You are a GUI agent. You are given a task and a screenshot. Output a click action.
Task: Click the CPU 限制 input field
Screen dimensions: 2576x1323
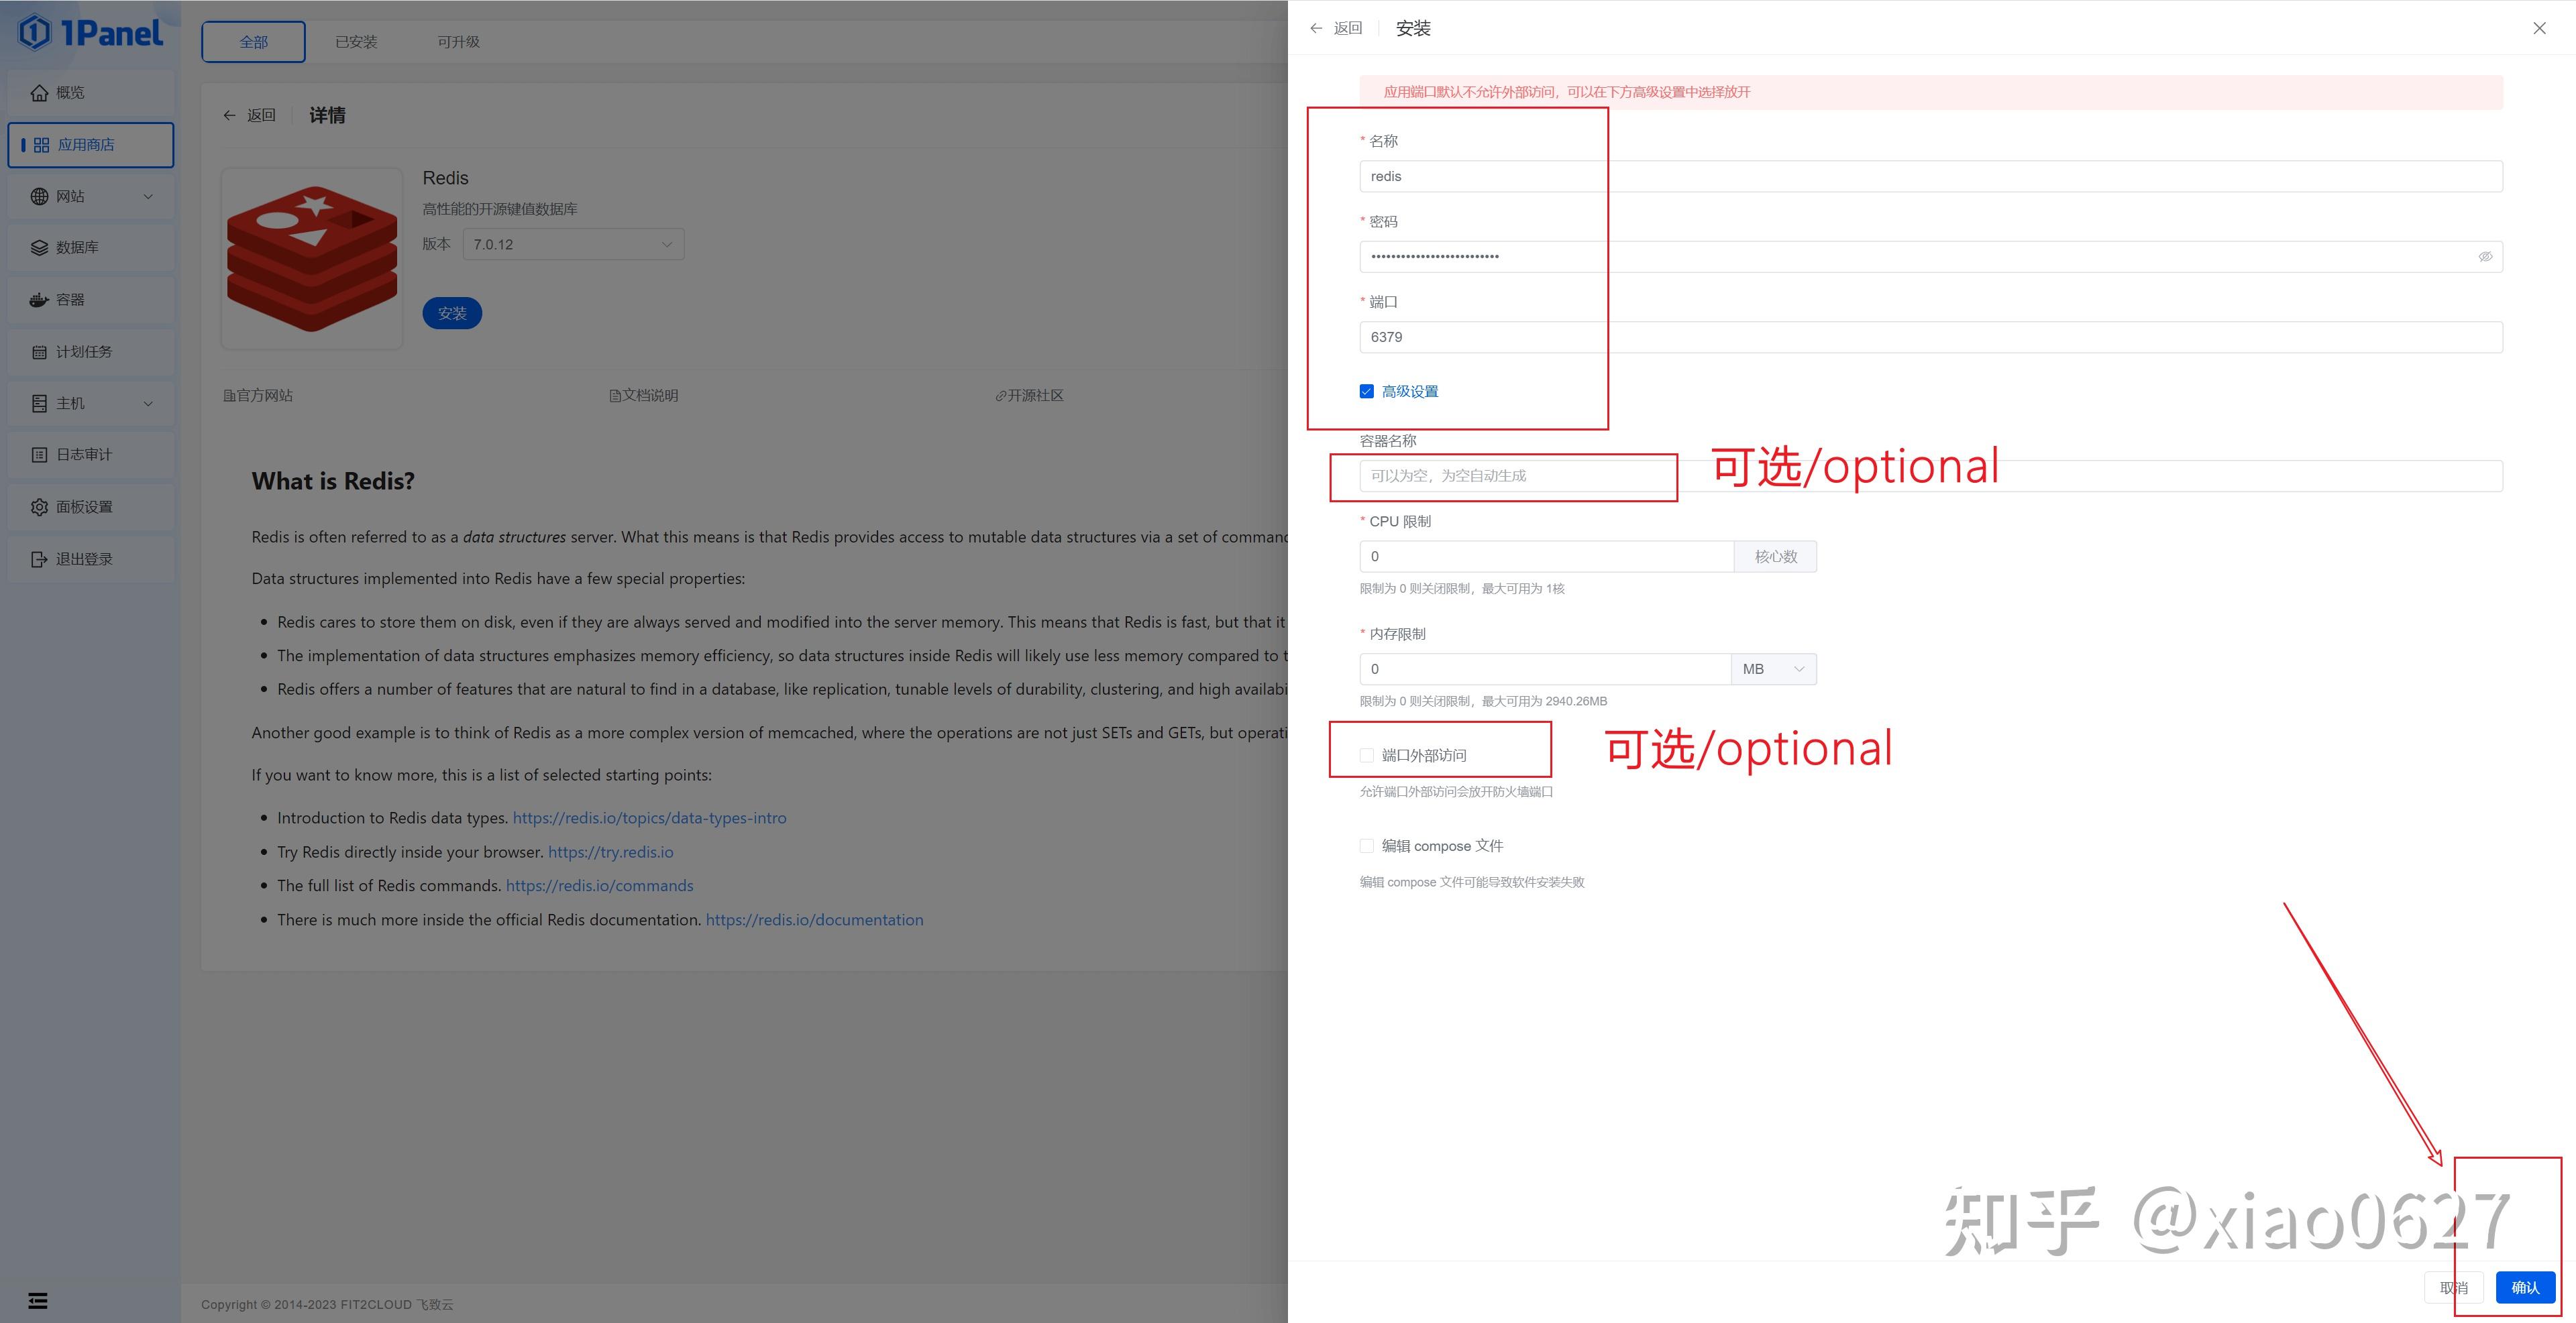coord(1546,557)
